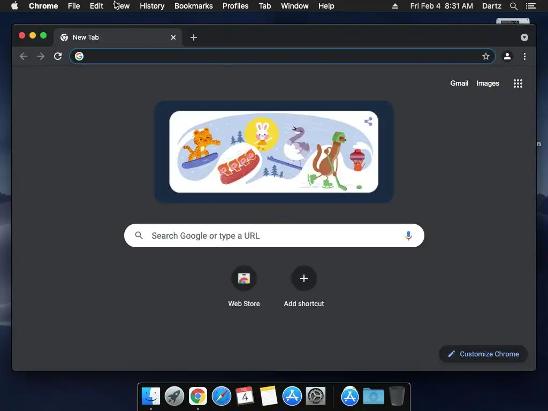Click the Customize Chrome button
This screenshot has height=411, width=548.
[483, 354]
